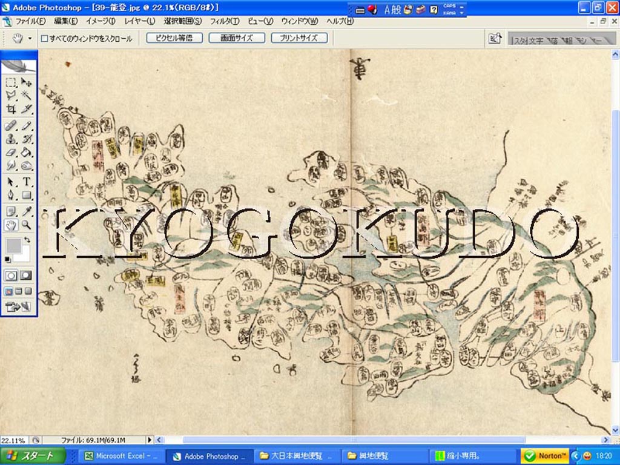Open 選択範囲(S) menu
This screenshot has height=465, width=620.
182,21
